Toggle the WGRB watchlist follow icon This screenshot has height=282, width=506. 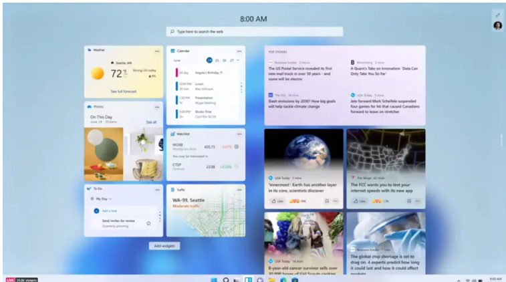click(x=236, y=146)
